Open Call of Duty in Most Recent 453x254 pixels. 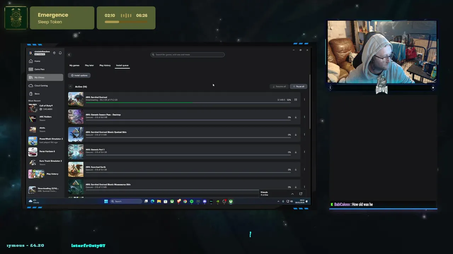point(45,107)
